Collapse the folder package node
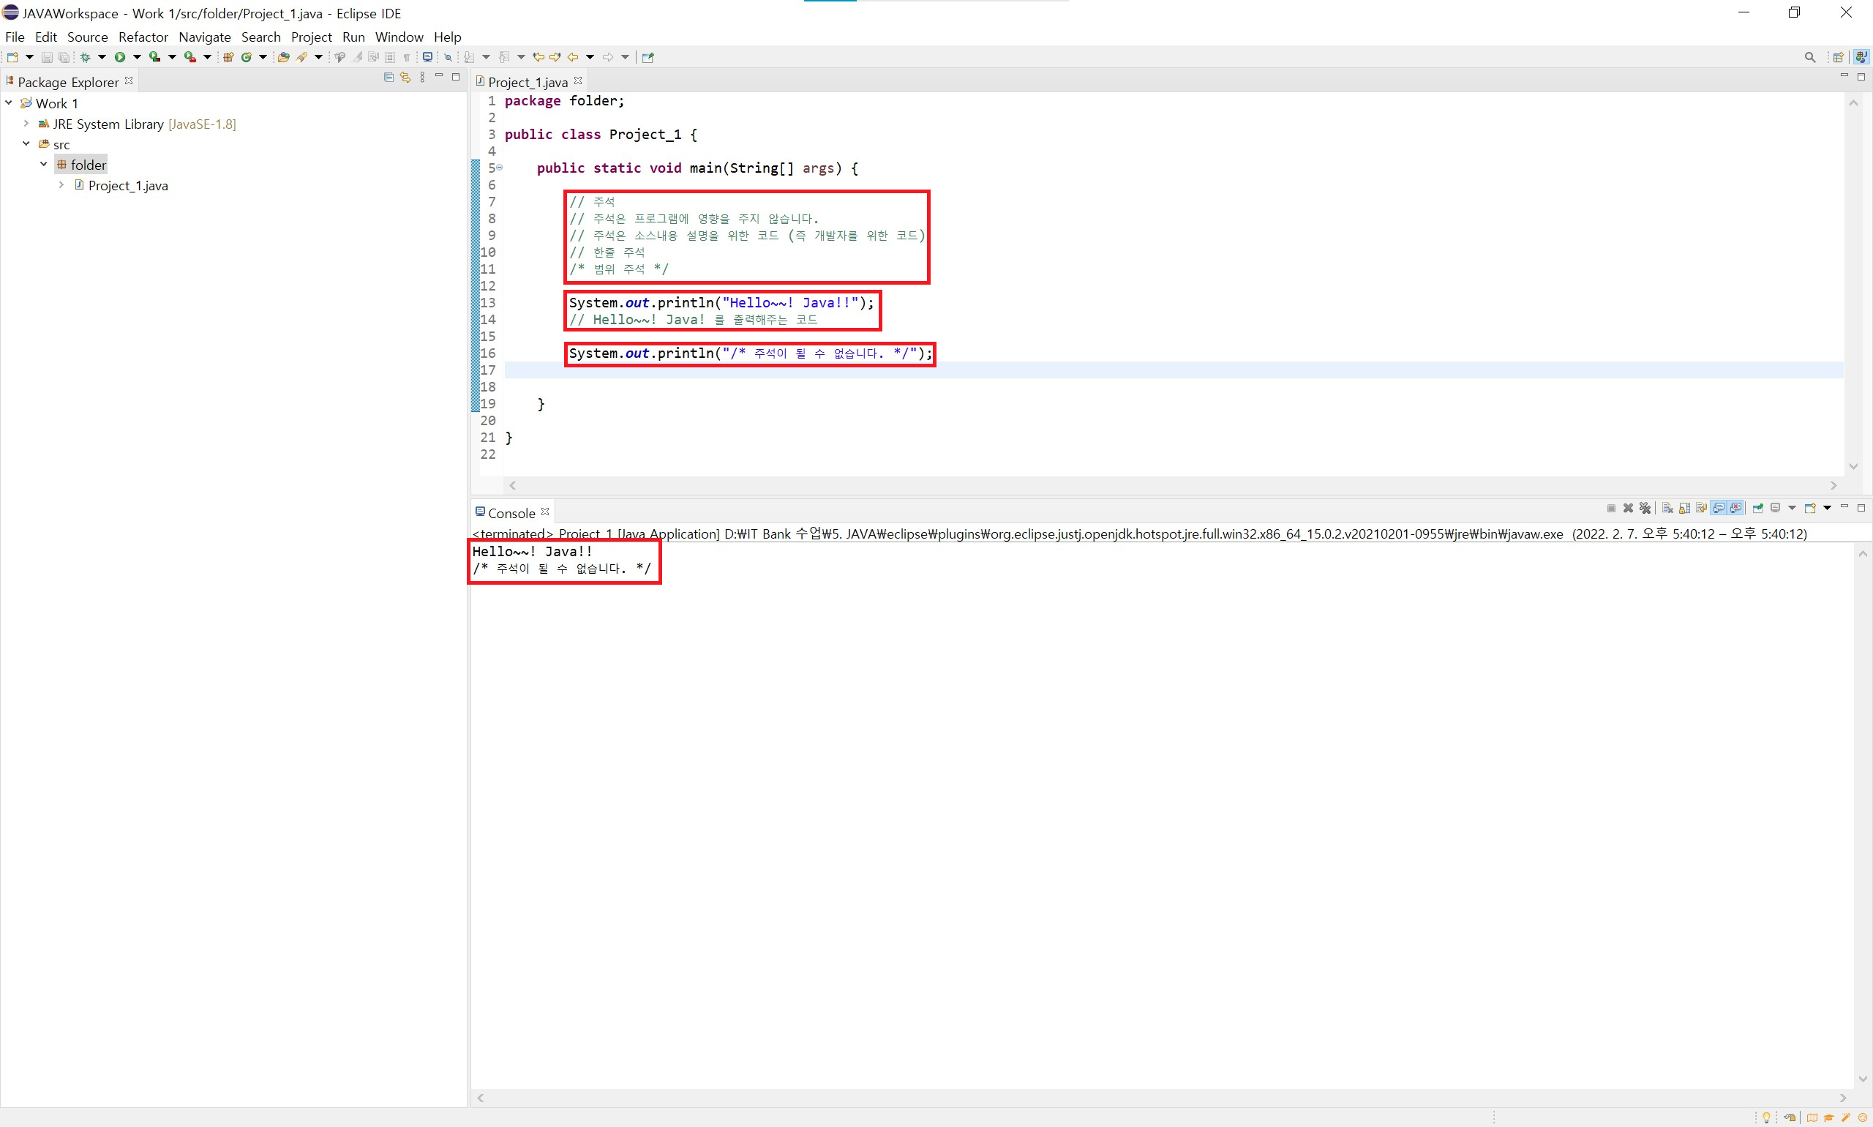This screenshot has height=1127, width=1873. click(43, 164)
